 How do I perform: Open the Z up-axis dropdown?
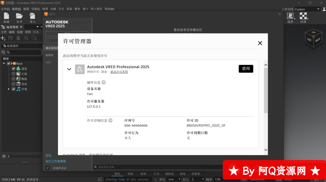coord(197,179)
